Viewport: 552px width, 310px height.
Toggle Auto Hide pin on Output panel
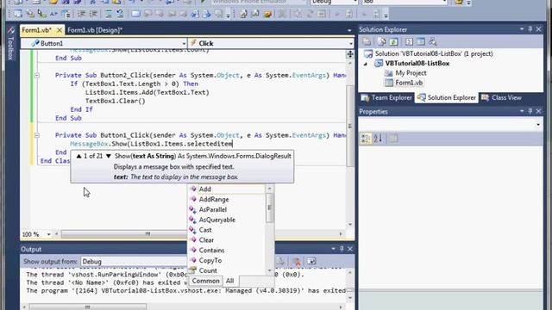[x=342, y=249]
